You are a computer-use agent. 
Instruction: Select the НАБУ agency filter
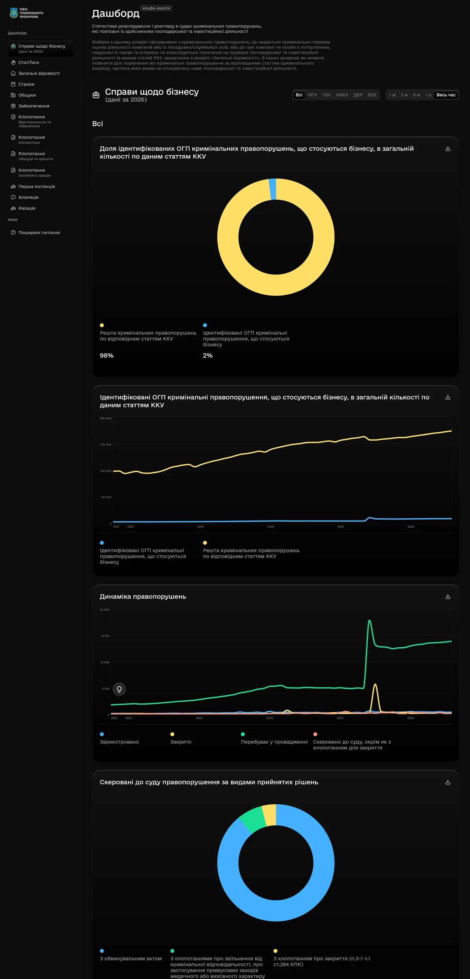coord(342,95)
